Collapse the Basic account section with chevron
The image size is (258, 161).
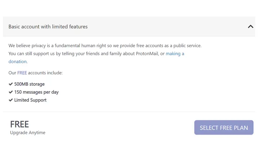tap(250, 26)
